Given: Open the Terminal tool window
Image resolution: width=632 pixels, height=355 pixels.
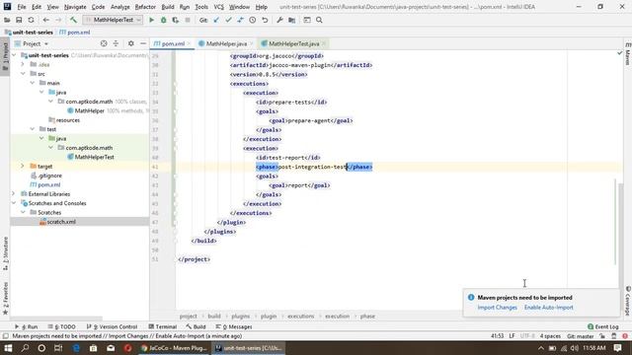Looking at the screenshot, I should pos(162,326).
